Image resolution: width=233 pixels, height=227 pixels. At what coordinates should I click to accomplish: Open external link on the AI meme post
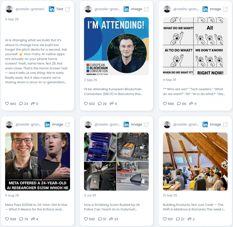point(225,9)
